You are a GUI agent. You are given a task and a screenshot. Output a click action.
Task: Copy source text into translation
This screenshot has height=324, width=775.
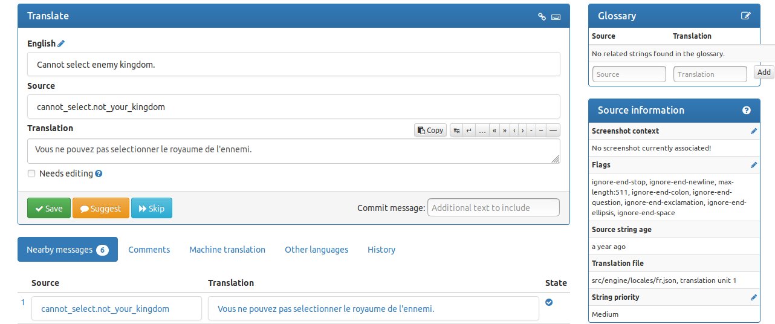click(x=430, y=130)
